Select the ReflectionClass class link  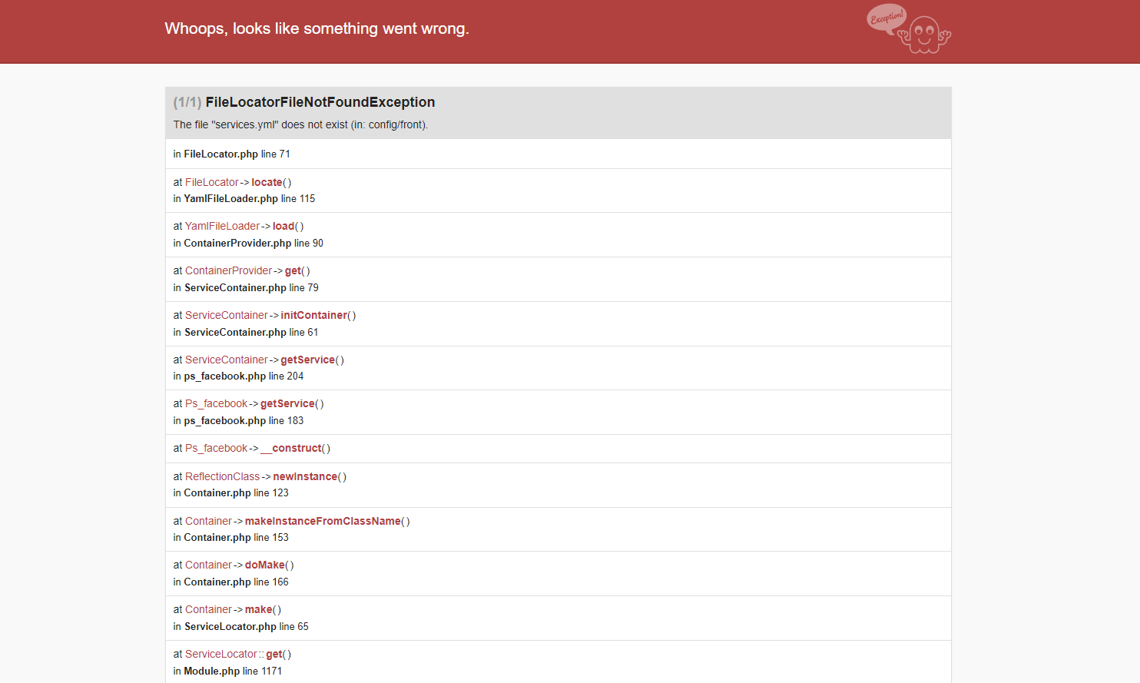(222, 476)
